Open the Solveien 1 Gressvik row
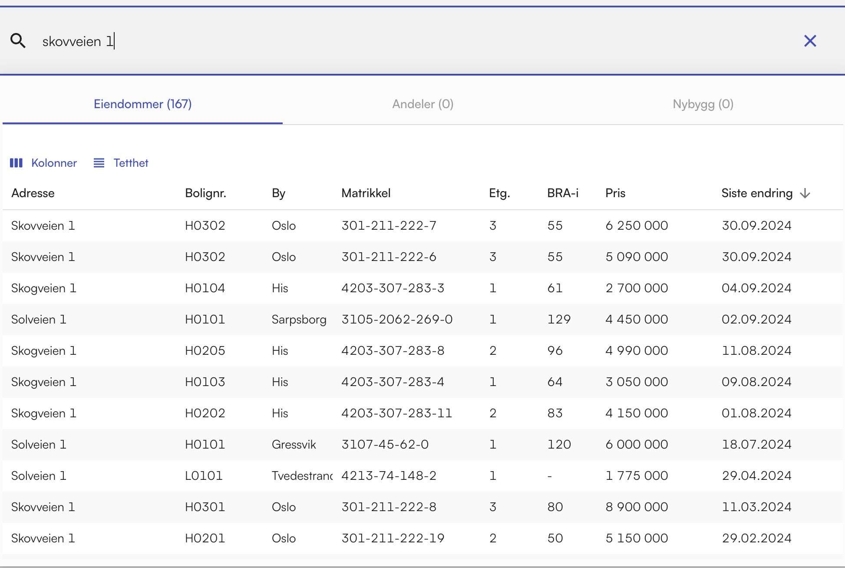The image size is (845, 568). click(x=294, y=445)
